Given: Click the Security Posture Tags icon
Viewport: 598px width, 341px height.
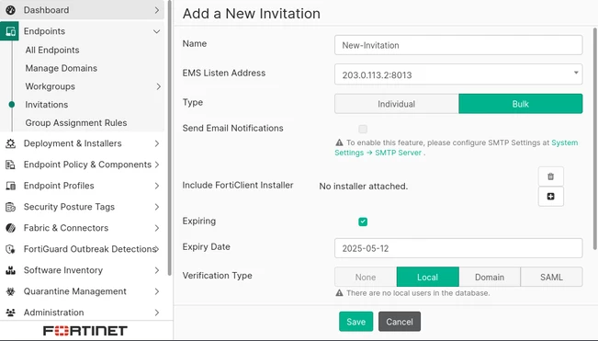Looking at the screenshot, I should tap(10, 207).
